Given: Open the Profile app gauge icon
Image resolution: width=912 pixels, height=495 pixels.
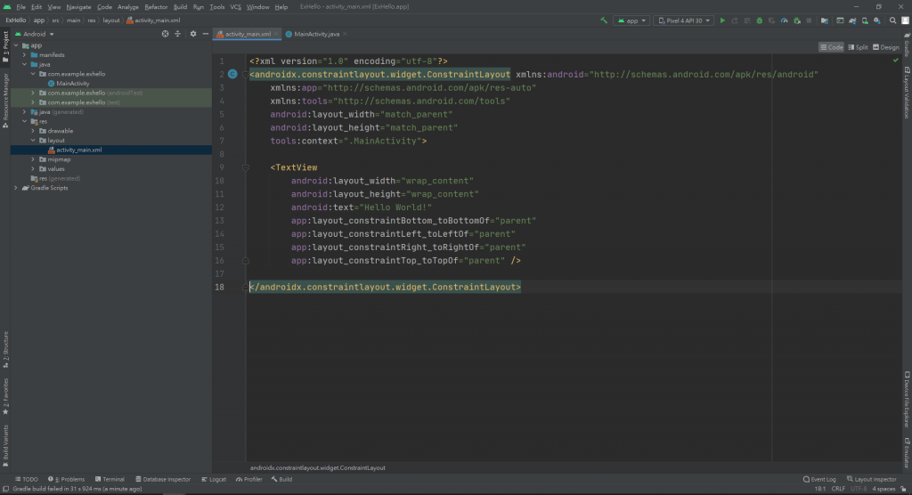Looking at the screenshot, I should 784,20.
